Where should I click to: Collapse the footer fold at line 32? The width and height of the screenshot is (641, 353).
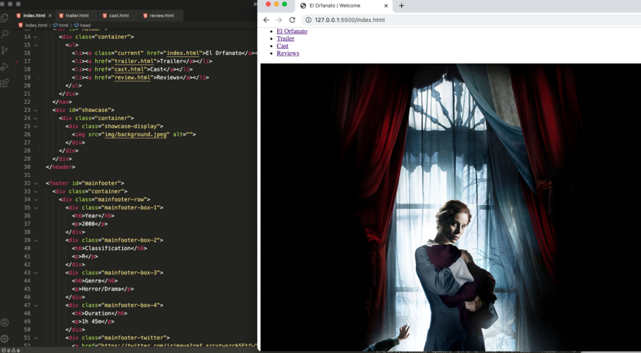coord(36,183)
